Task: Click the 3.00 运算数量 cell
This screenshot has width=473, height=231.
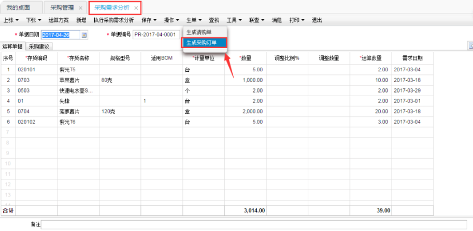Action: tap(371, 122)
